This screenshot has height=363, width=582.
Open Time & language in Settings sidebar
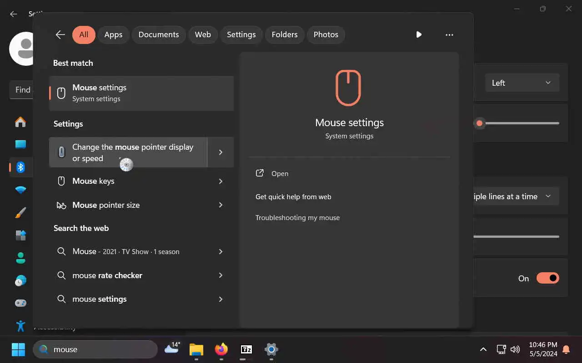click(20, 280)
